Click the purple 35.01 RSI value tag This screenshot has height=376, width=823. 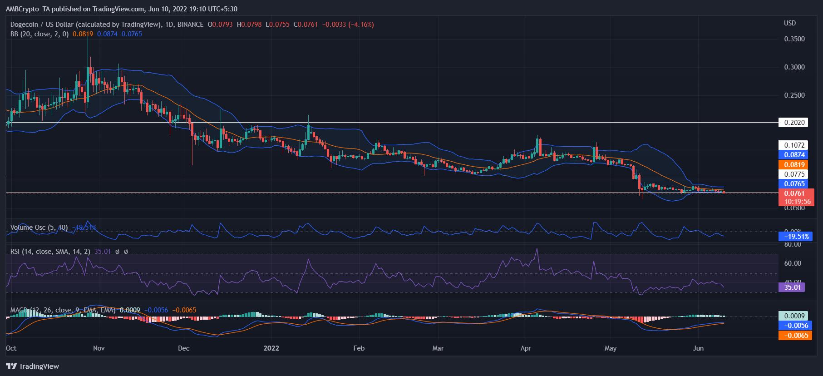pyautogui.click(x=791, y=287)
